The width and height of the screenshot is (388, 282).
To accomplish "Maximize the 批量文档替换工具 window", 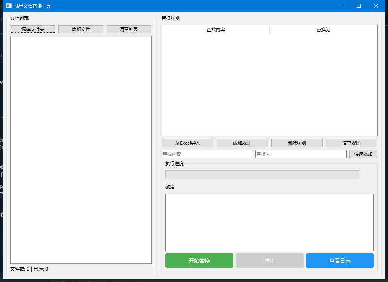I will [359, 6].
